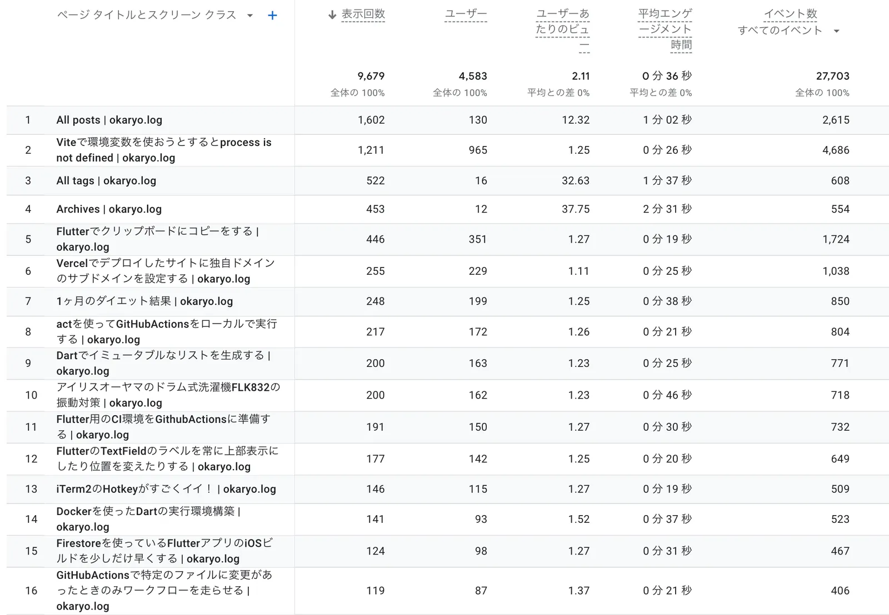Open the 1ヶ月のダイエット結果 page entry
This screenshot has width=889, height=615.
tap(144, 301)
